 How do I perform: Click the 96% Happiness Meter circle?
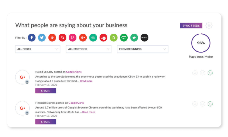(201, 43)
